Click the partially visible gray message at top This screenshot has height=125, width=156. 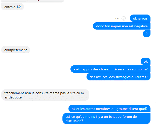[x=33, y=1]
